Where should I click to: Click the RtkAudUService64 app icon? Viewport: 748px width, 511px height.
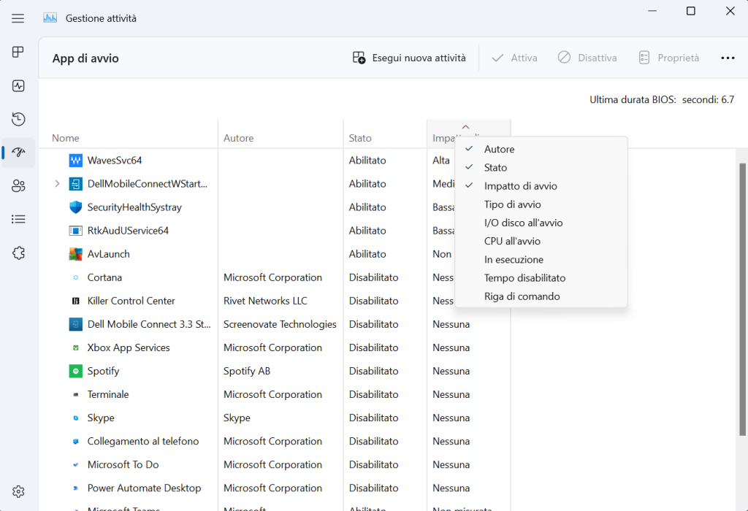pos(75,231)
